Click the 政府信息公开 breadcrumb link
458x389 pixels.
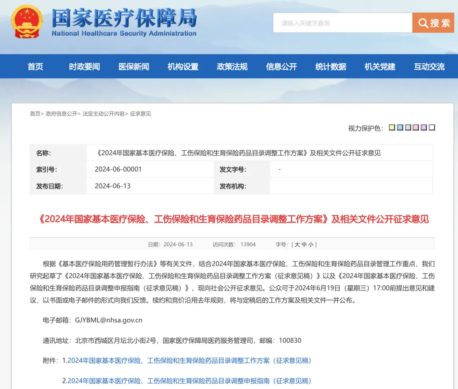tap(61, 114)
